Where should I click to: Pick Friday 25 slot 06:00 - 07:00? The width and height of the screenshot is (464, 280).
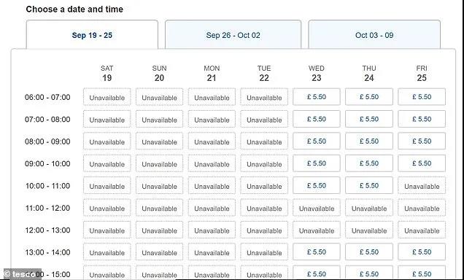tap(422, 97)
